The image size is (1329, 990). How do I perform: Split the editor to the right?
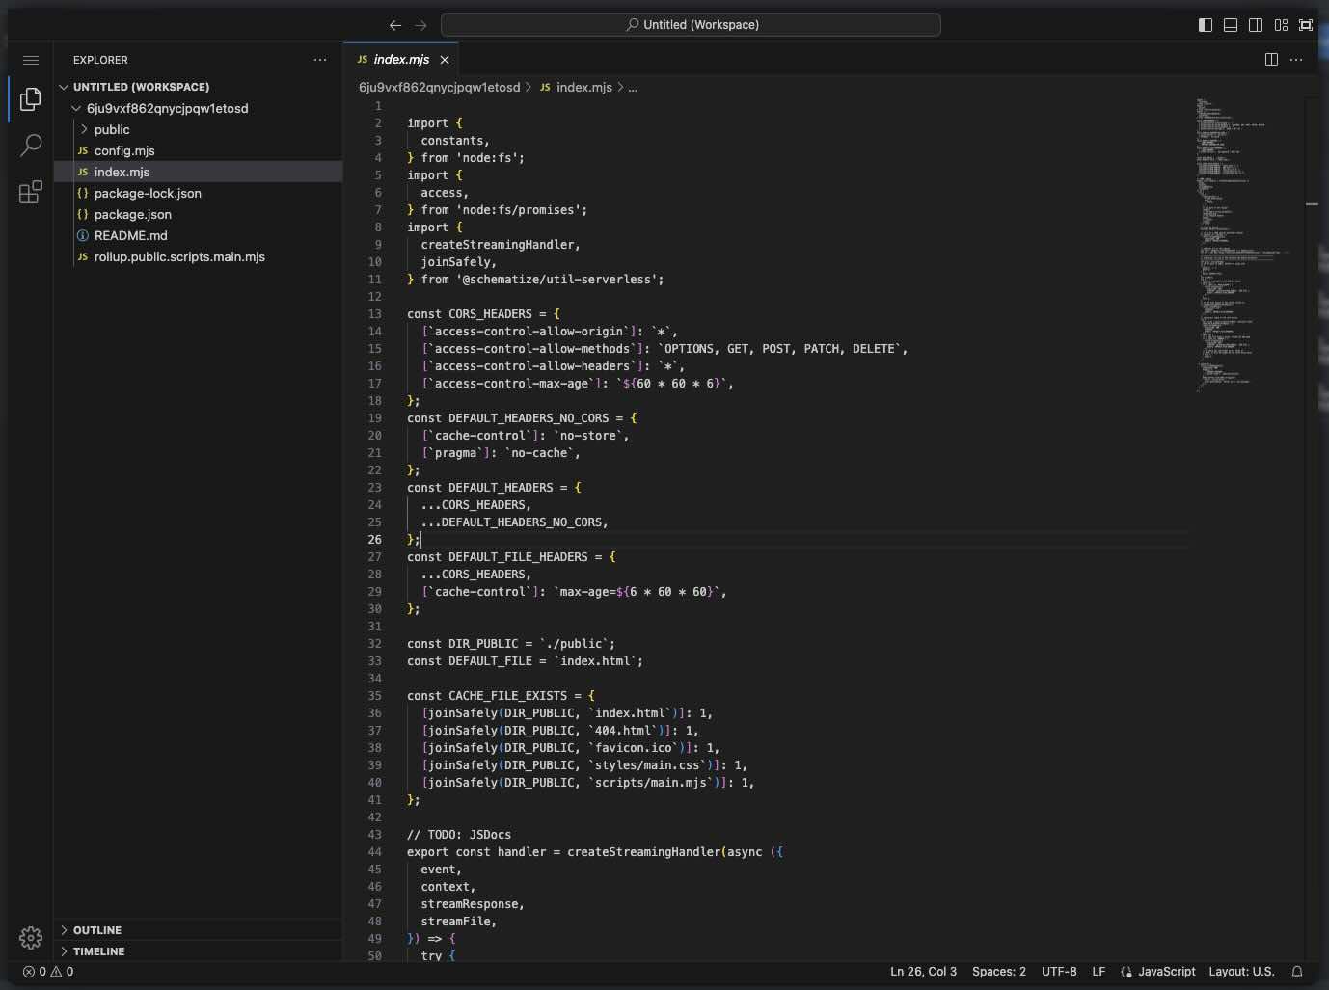(x=1271, y=60)
